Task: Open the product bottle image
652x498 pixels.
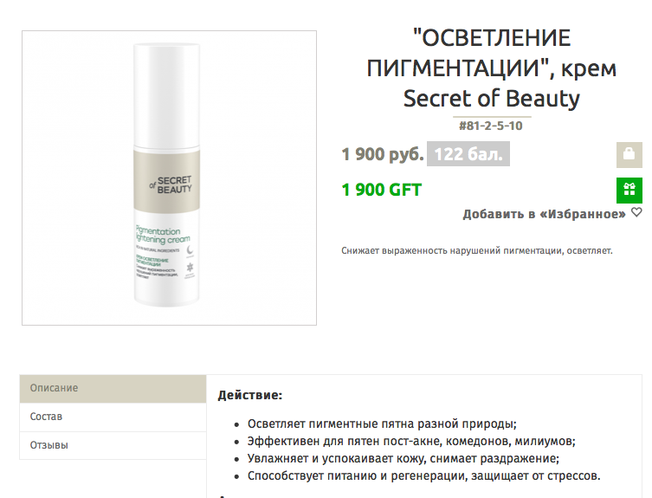Action: click(169, 178)
